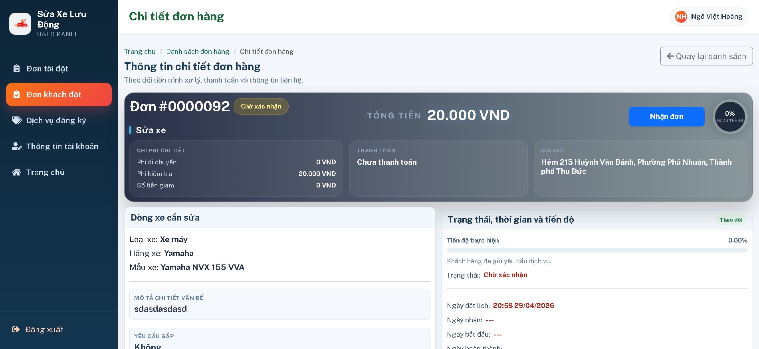The image size is (759, 349).
Task: Click the tags icon beside Dịch vụ đăng ký
Action: click(x=17, y=120)
